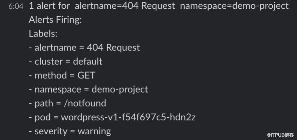Click the pod name wordpress-v1-f54f697c5-hdn2z
Screen dimensions: 297x140
tap(128, 117)
